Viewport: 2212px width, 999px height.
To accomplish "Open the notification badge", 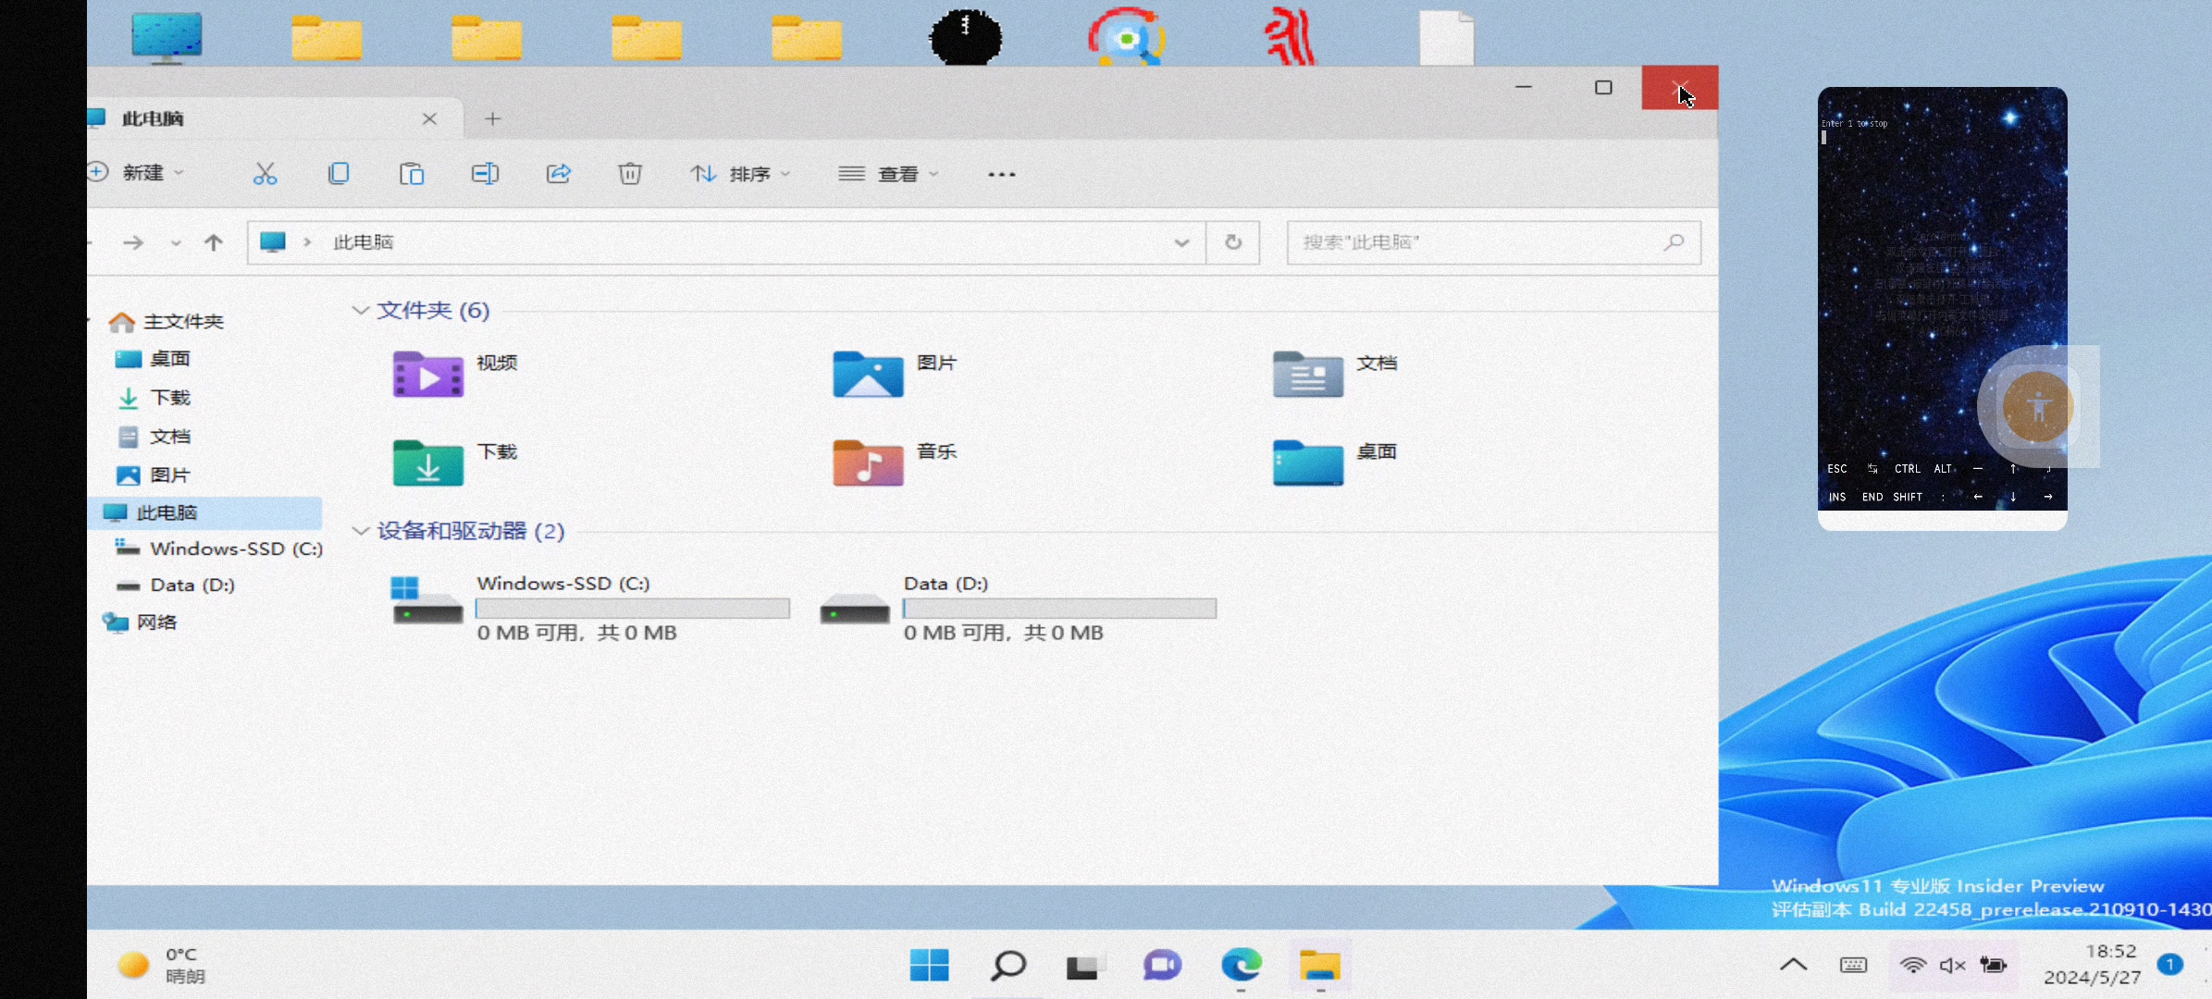I will [2169, 965].
